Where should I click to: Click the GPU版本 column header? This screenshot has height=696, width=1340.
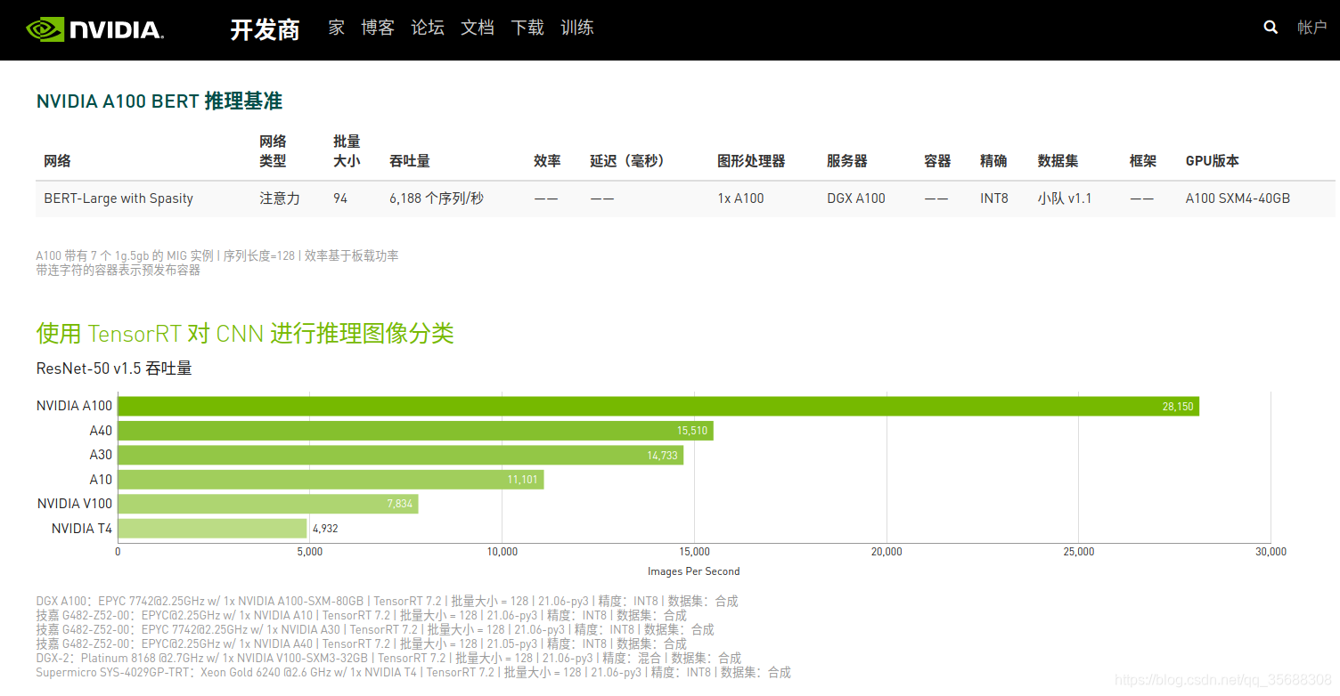coord(1212,161)
